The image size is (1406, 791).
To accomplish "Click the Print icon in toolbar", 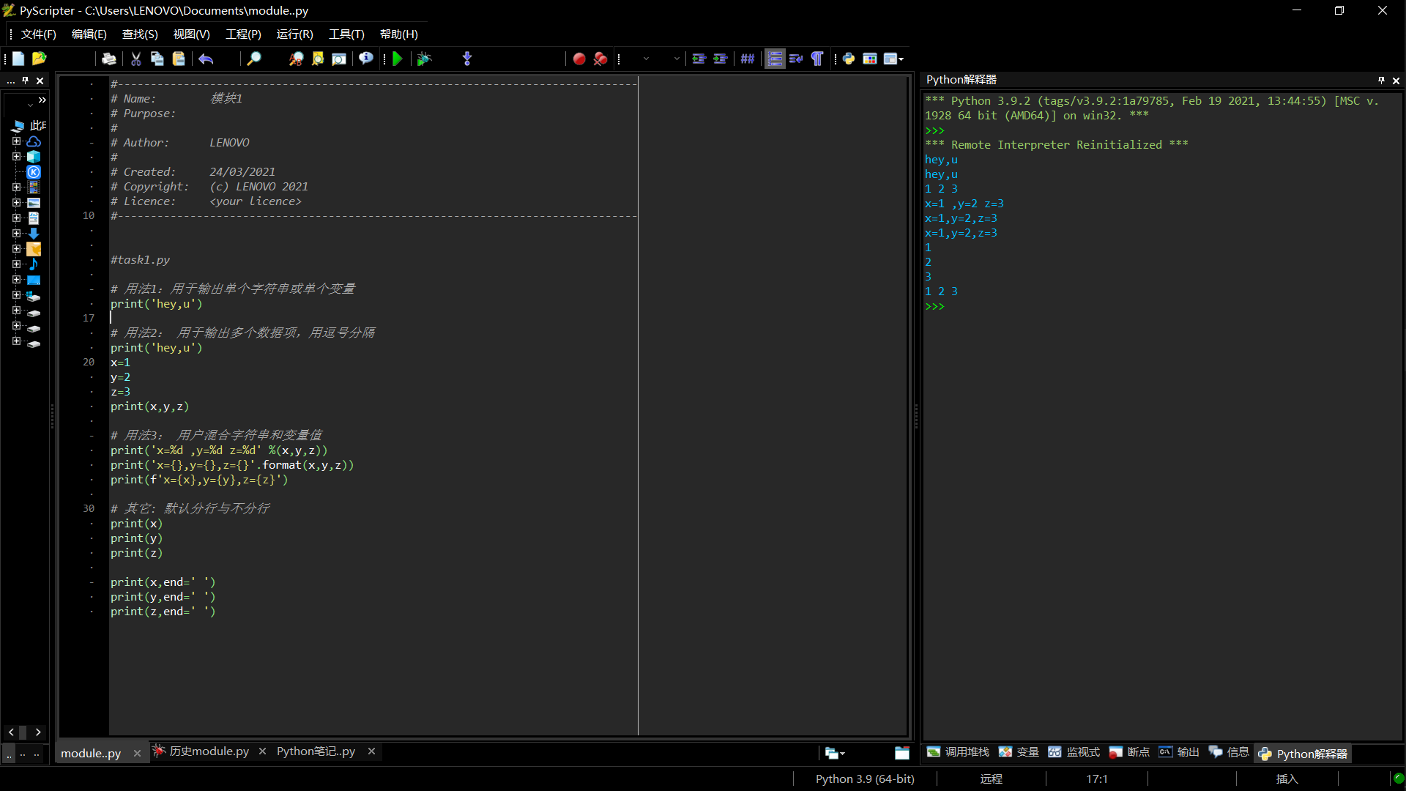I will tap(109, 59).
